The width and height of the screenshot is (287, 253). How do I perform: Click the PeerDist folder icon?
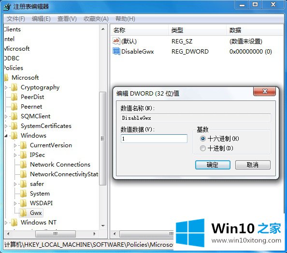(14, 97)
